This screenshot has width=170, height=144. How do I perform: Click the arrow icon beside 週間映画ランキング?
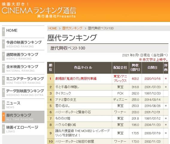coord(4,56)
